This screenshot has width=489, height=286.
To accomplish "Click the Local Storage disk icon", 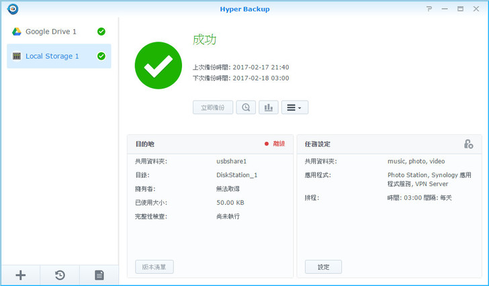I will click(17, 56).
